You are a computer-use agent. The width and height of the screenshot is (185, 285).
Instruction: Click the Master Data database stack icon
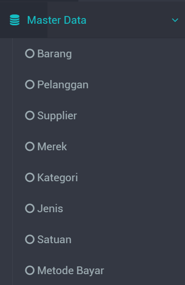[15, 20]
